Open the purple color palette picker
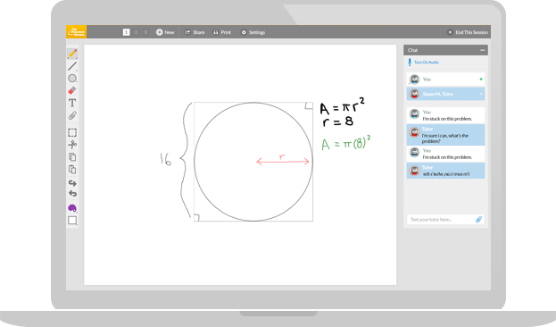This screenshot has height=327, width=556. pyautogui.click(x=72, y=208)
